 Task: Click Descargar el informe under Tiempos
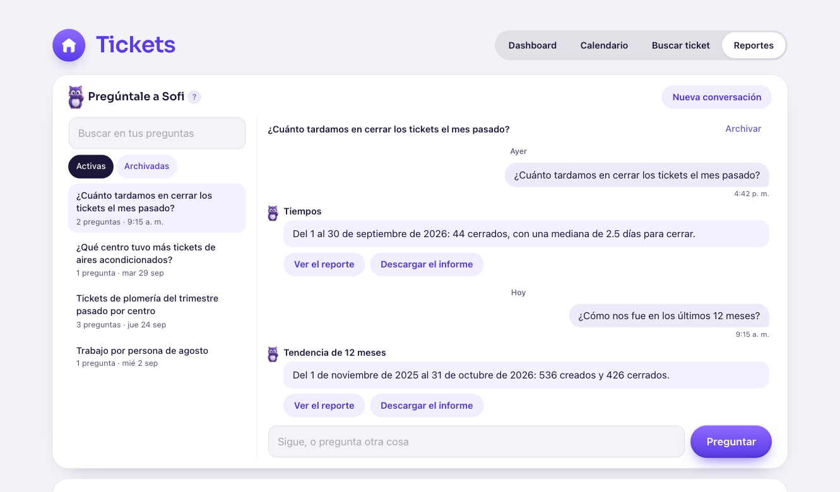(427, 264)
